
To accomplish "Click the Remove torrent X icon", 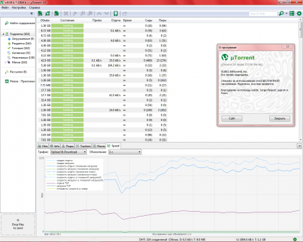I will 66,13.
